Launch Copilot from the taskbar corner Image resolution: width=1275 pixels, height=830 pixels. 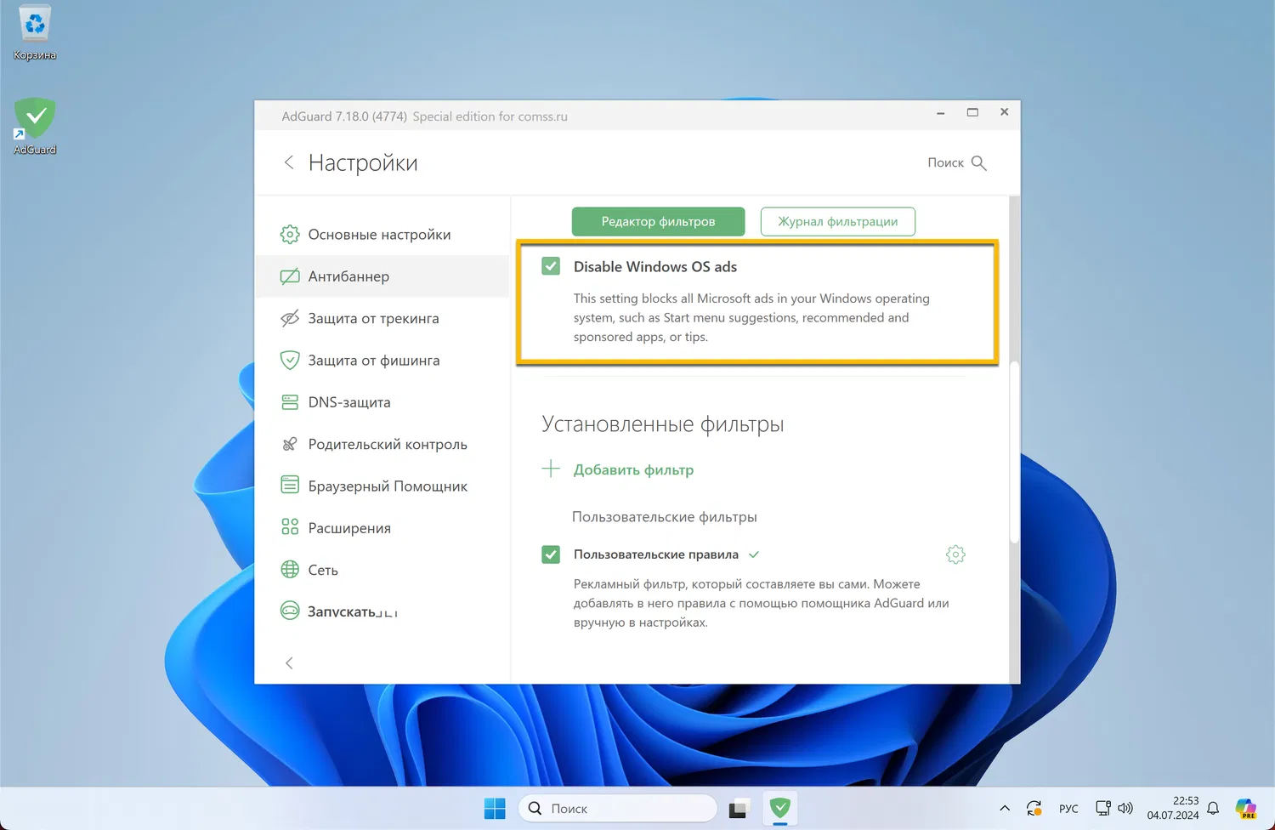pos(1246,809)
